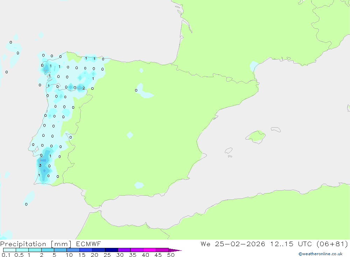The width and height of the screenshot is (350, 257).
Task: Click the 'Precipitation' title word
Action: (23, 244)
